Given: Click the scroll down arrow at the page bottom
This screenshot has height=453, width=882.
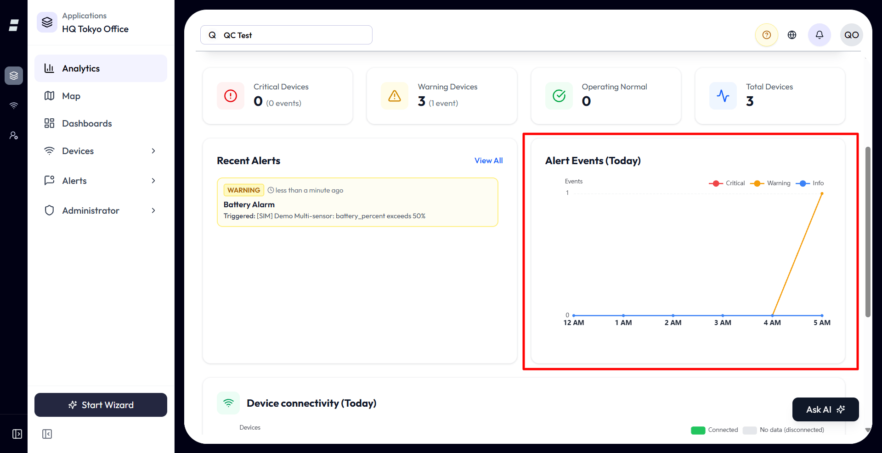Looking at the screenshot, I should pyautogui.click(x=868, y=430).
